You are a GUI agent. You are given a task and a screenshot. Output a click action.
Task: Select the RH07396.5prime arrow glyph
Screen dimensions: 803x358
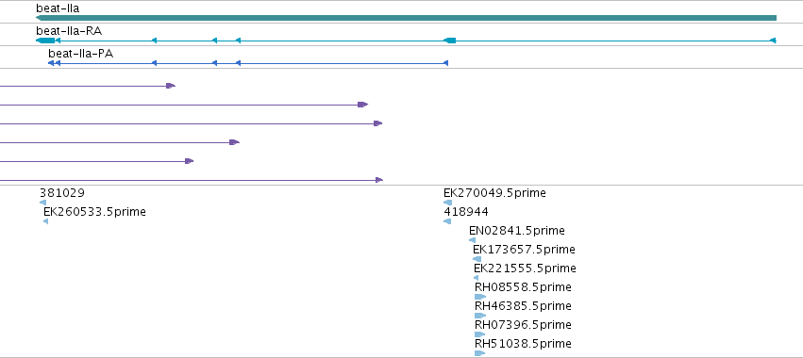click(480, 334)
